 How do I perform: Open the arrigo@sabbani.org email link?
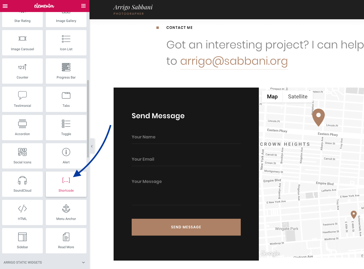point(234,61)
